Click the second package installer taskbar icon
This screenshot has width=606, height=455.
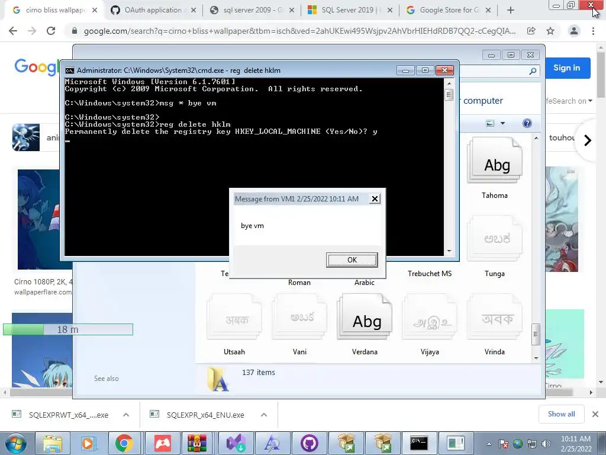[x=382, y=443]
